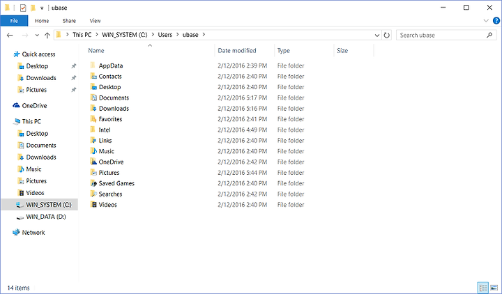502x294 pixels.
Task: Open Customize Quick Access Toolbar dropdown
Action: (42, 8)
